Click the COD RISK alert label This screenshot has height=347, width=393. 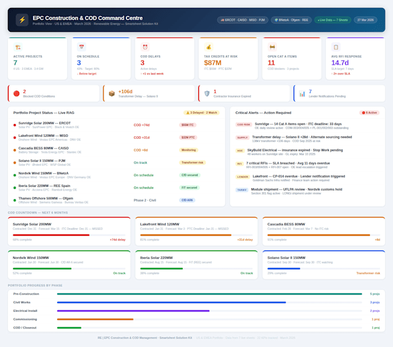click(x=244, y=125)
